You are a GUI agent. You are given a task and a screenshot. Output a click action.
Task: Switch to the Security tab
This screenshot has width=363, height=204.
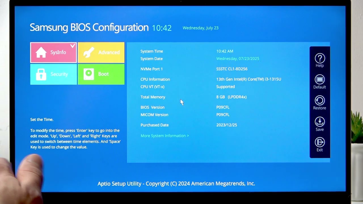pyautogui.click(x=59, y=74)
